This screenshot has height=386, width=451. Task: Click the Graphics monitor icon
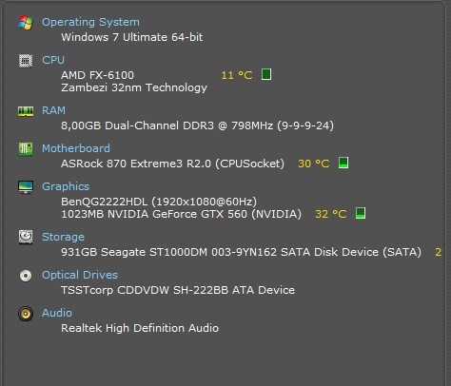click(26, 187)
